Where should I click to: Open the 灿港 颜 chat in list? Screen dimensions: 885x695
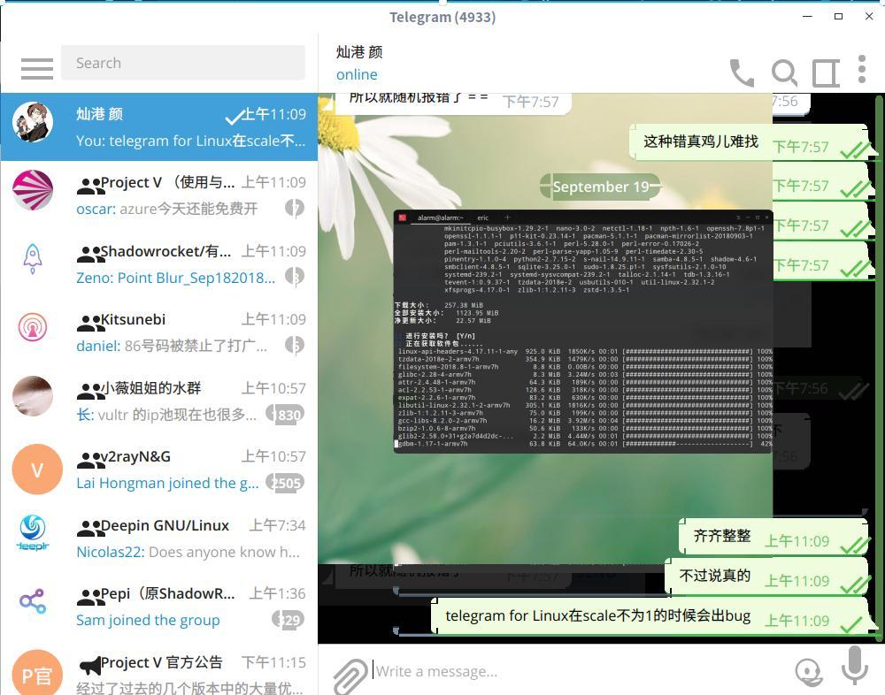point(159,127)
